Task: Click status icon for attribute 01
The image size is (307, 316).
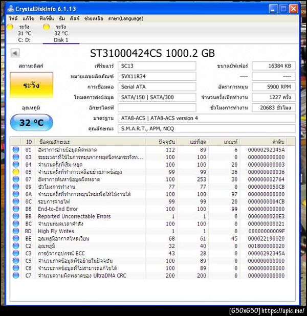Action: pyautogui.click(x=16, y=150)
